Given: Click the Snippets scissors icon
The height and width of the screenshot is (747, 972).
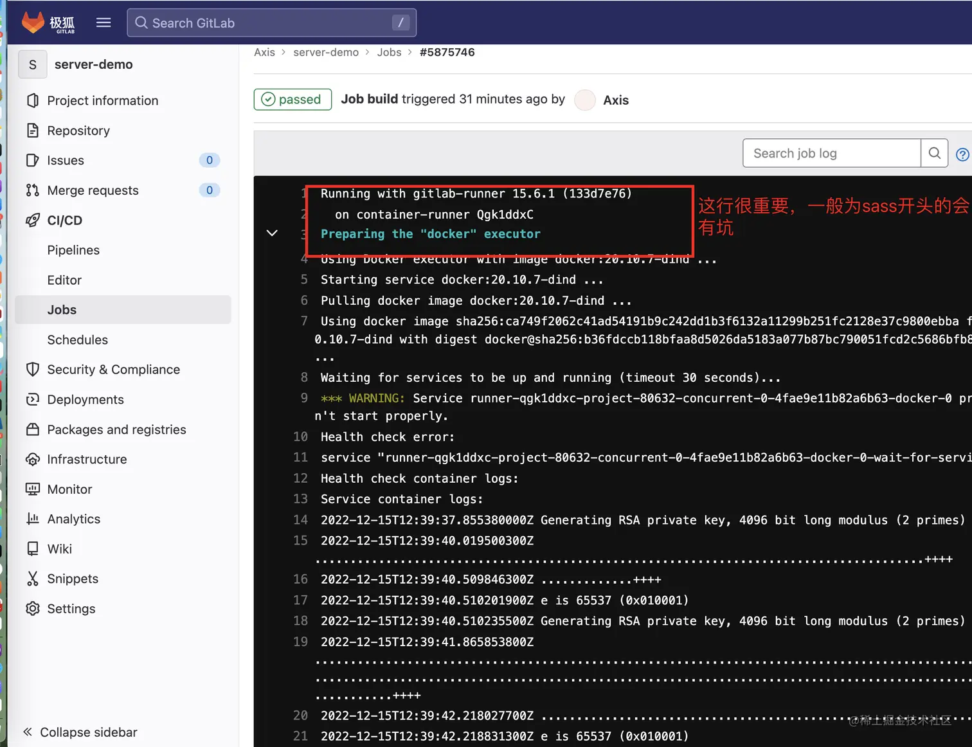Looking at the screenshot, I should [x=33, y=579].
